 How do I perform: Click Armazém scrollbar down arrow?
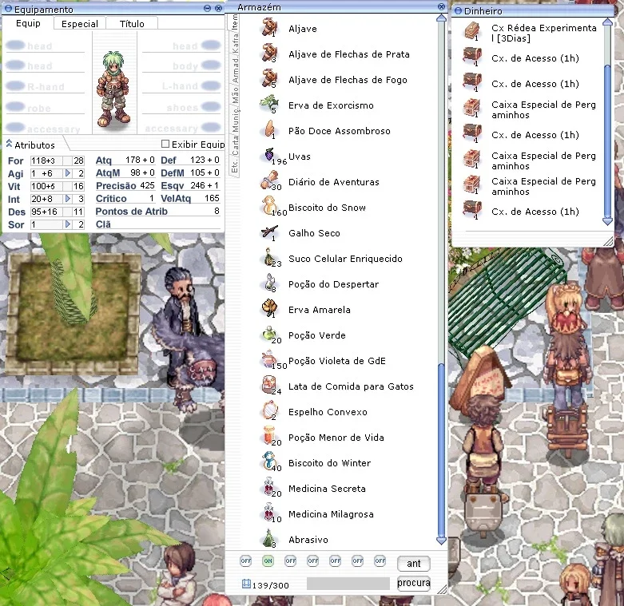441,541
